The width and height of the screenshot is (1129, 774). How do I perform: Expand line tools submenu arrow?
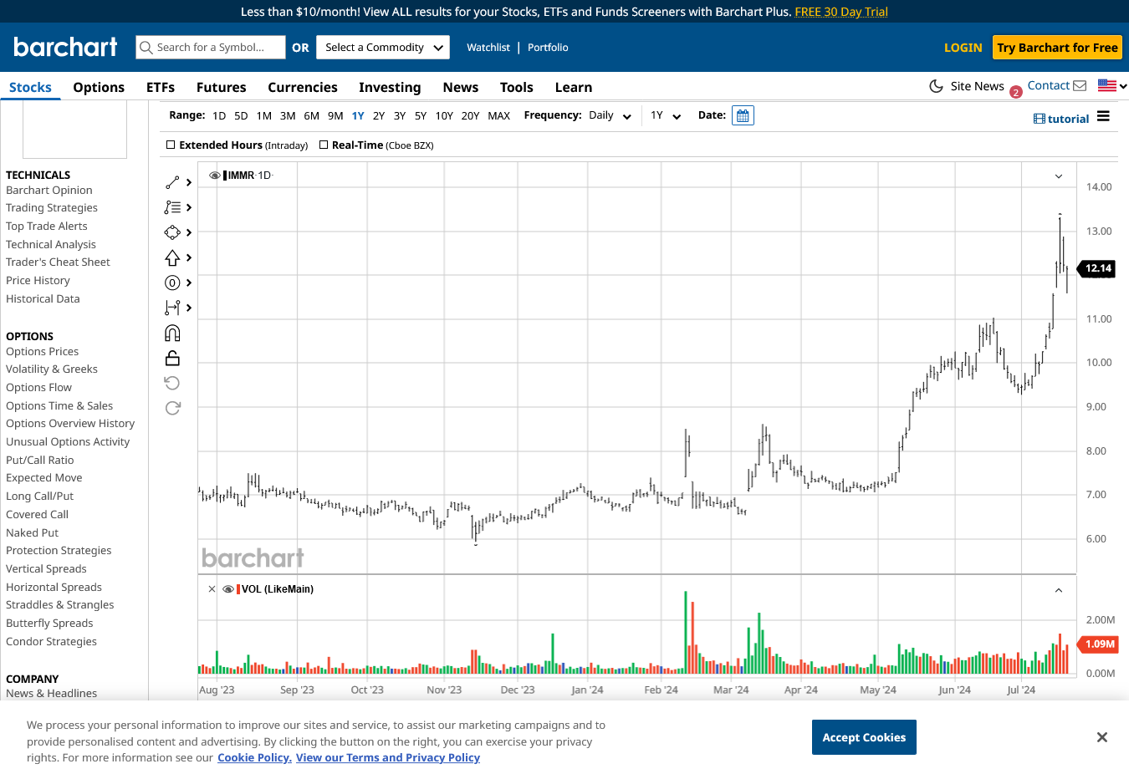point(189,182)
